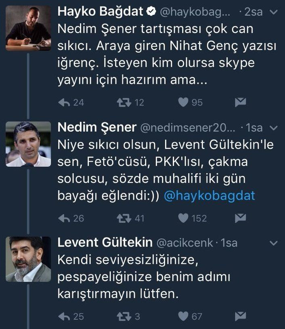Send Hayko Bağdat's tweet via direct message
Viewport: 285px width, 329px height.
[241, 102]
